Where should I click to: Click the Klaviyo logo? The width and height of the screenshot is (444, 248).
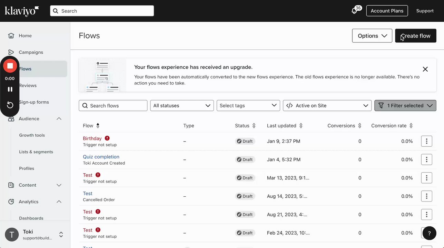coord(21,11)
